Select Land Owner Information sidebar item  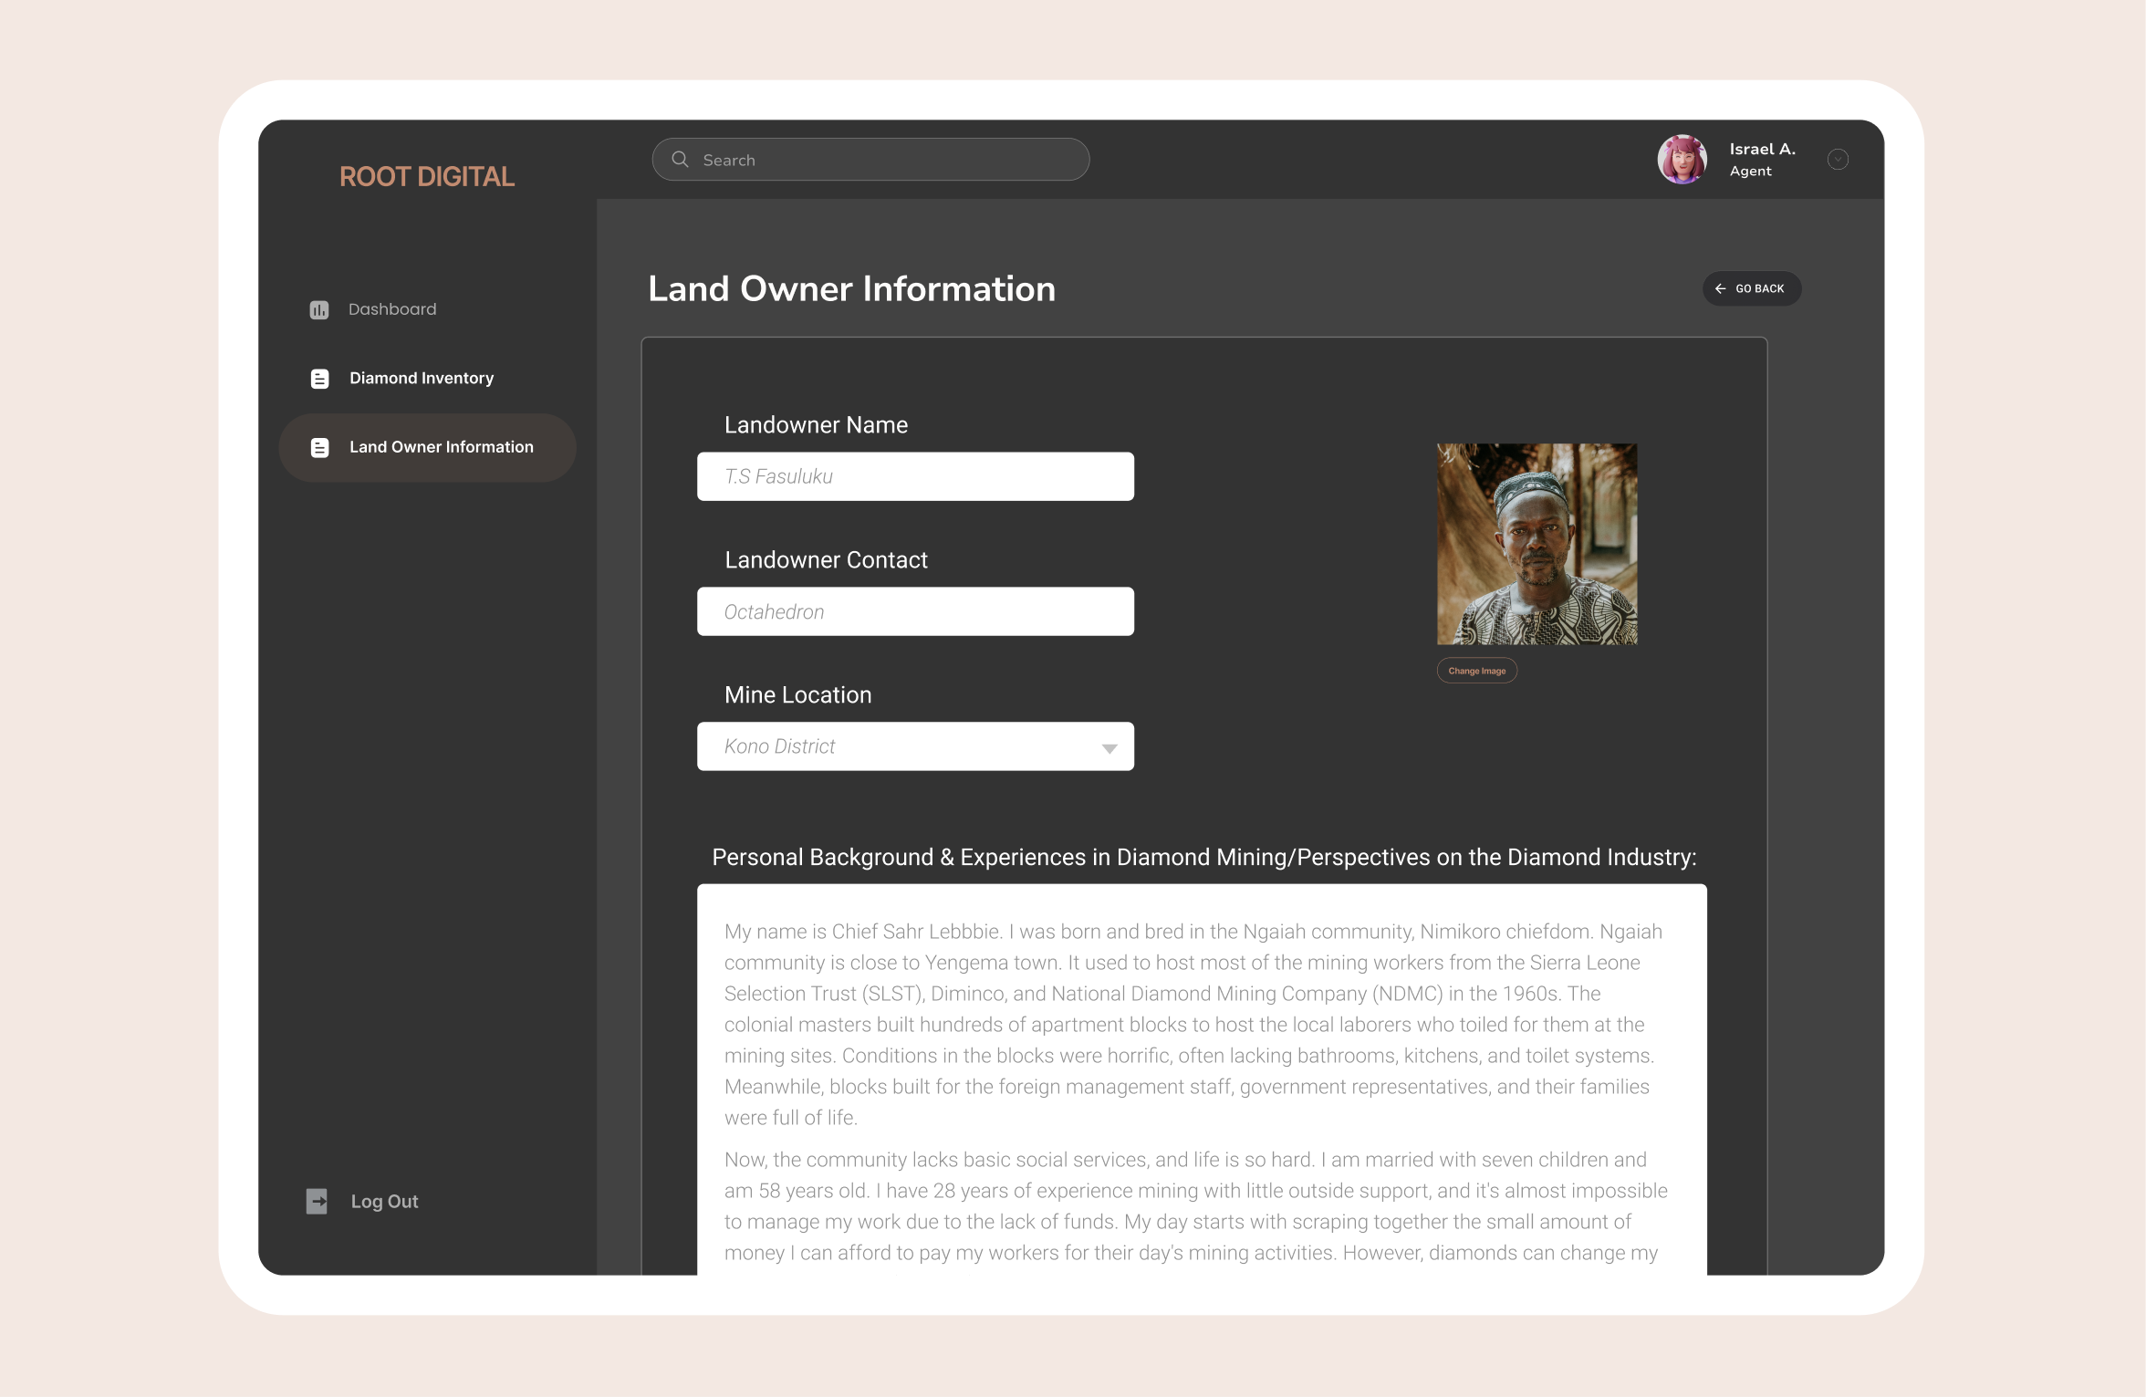tap(441, 447)
